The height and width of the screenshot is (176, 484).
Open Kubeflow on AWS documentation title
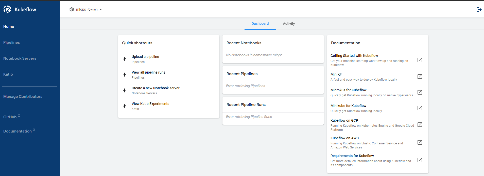click(344, 138)
